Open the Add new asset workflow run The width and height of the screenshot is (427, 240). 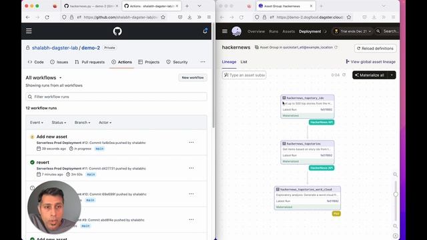pyautogui.click(x=52, y=137)
